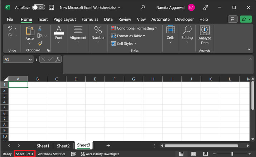Select the row 5 header
Viewport: 256px width, 157px height.
pos(4,108)
